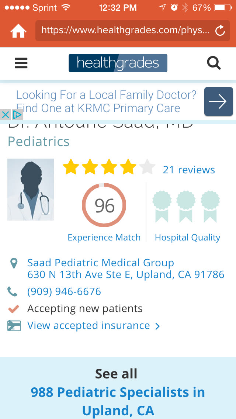
Task: Tap the browser home icon
Action: (18, 31)
